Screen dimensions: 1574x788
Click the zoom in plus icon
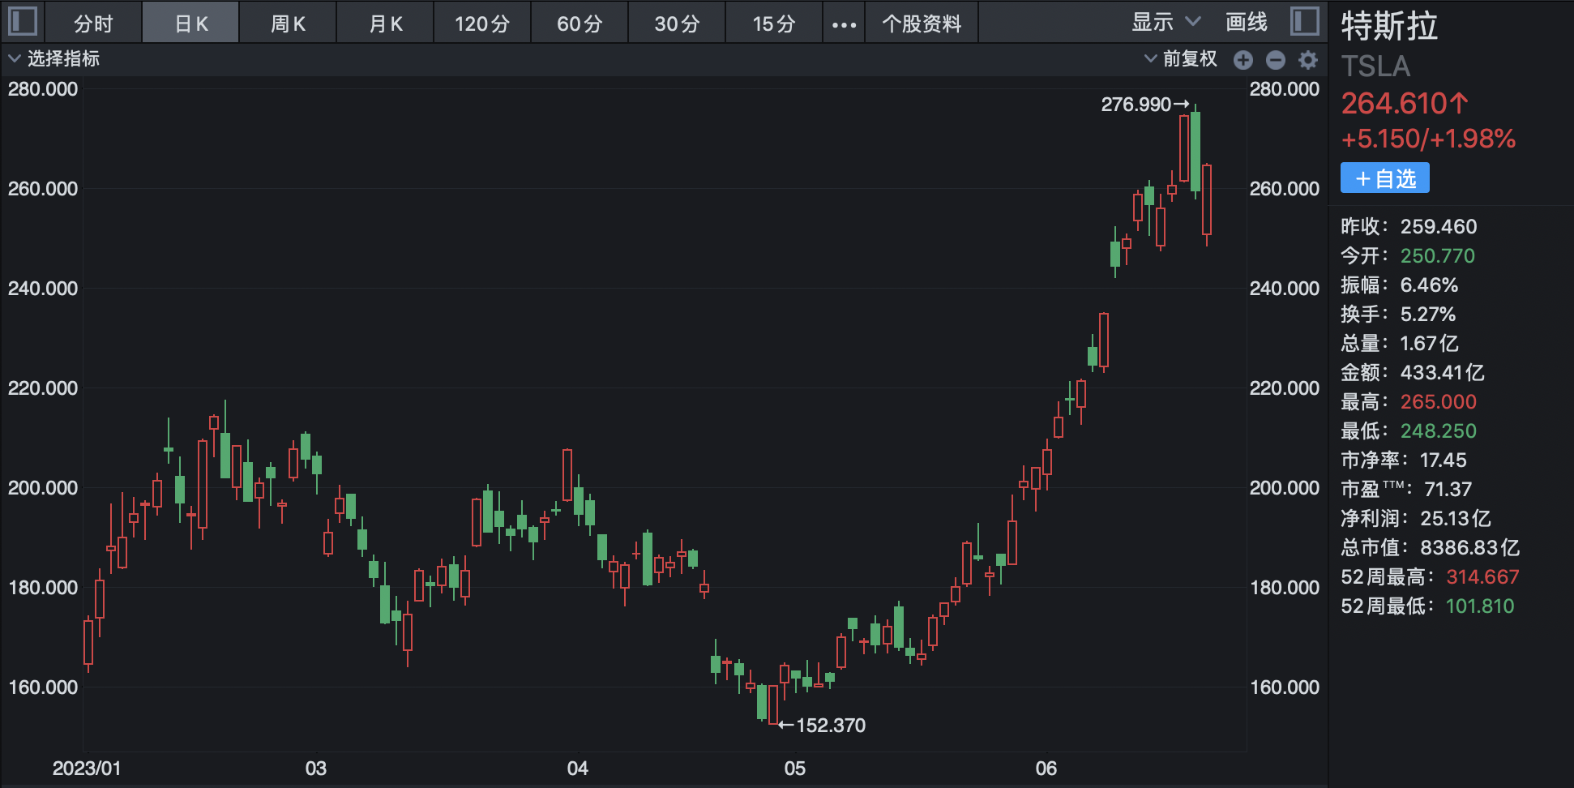pos(1243,59)
